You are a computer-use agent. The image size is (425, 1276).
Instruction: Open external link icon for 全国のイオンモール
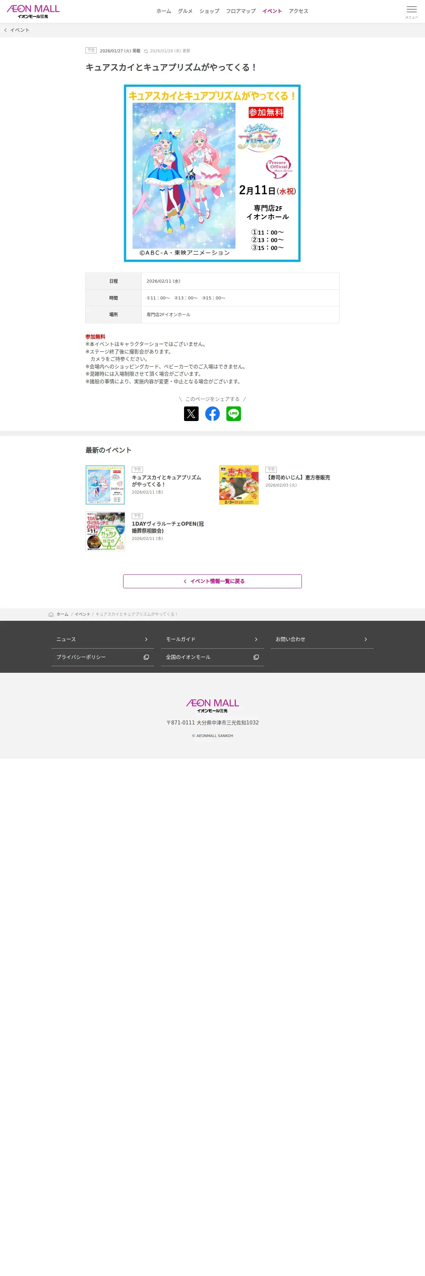click(256, 657)
